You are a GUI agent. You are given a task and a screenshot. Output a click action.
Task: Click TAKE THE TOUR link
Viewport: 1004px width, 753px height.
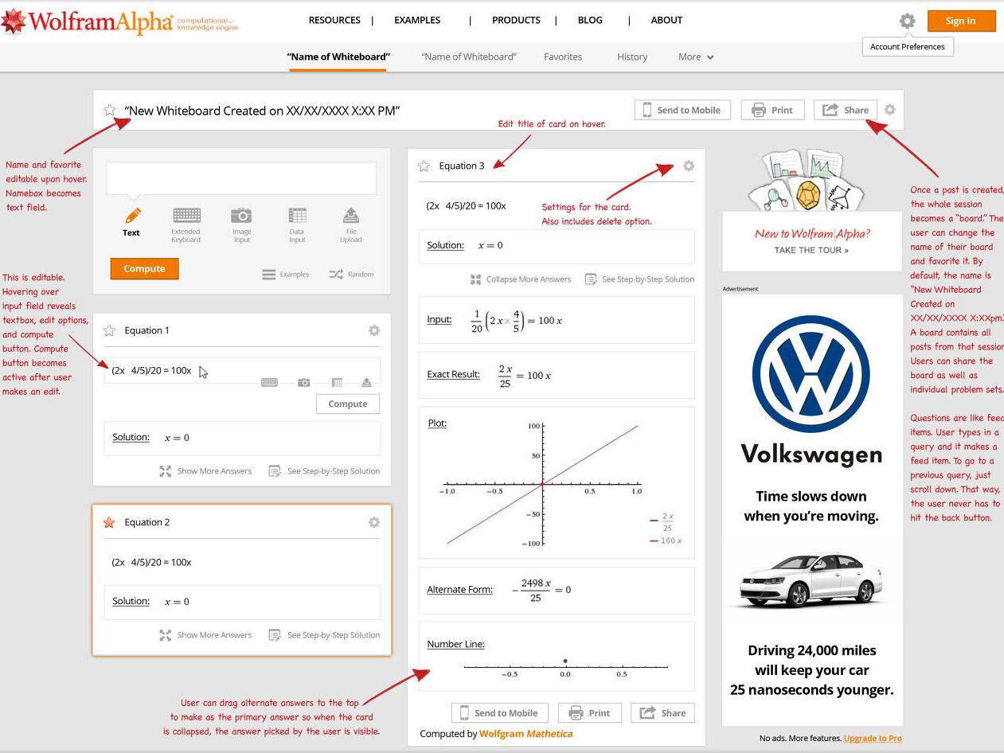coord(811,250)
